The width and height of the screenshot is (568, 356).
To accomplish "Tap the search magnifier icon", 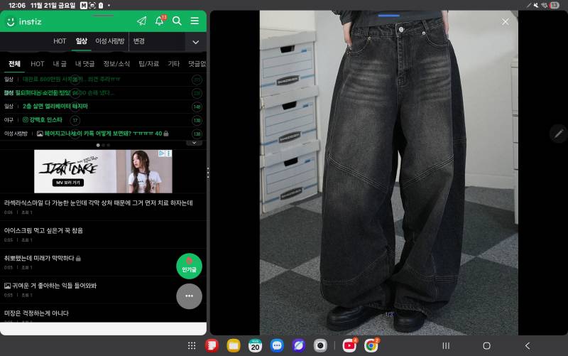I will [177, 21].
